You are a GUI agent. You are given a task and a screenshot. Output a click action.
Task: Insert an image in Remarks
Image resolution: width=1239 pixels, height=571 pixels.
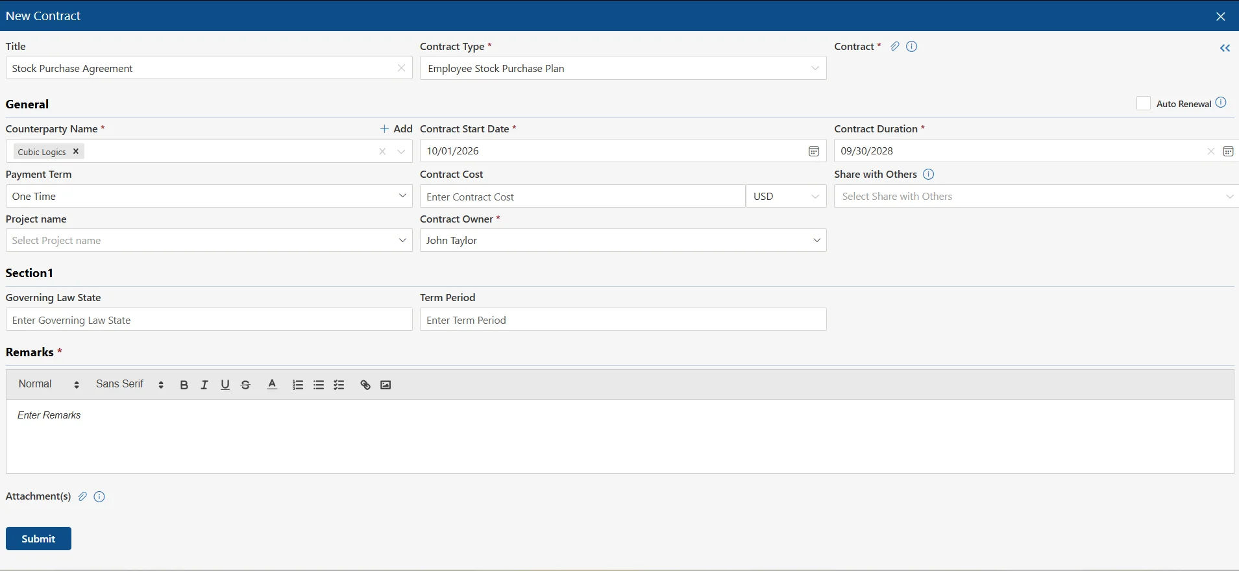point(386,385)
